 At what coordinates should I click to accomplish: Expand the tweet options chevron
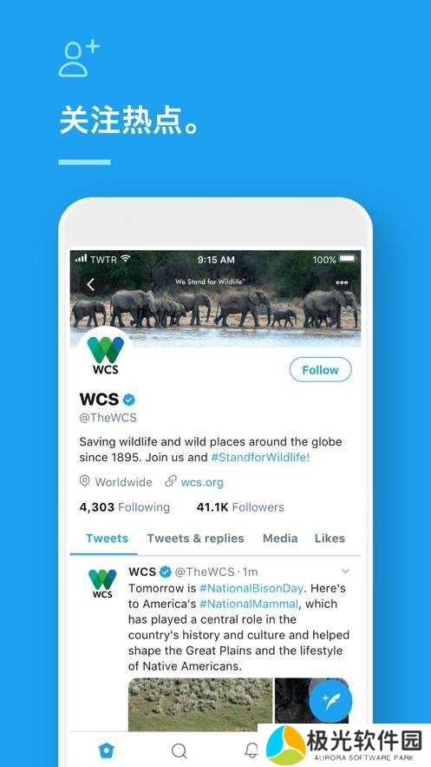[346, 572]
